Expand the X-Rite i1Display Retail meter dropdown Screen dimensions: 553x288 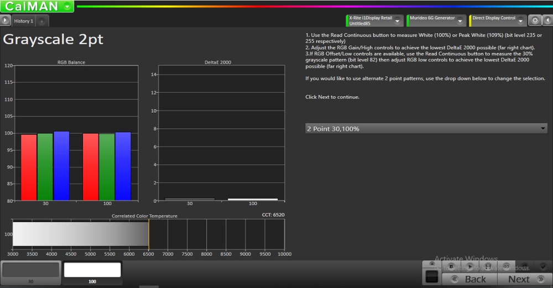[397, 20]
